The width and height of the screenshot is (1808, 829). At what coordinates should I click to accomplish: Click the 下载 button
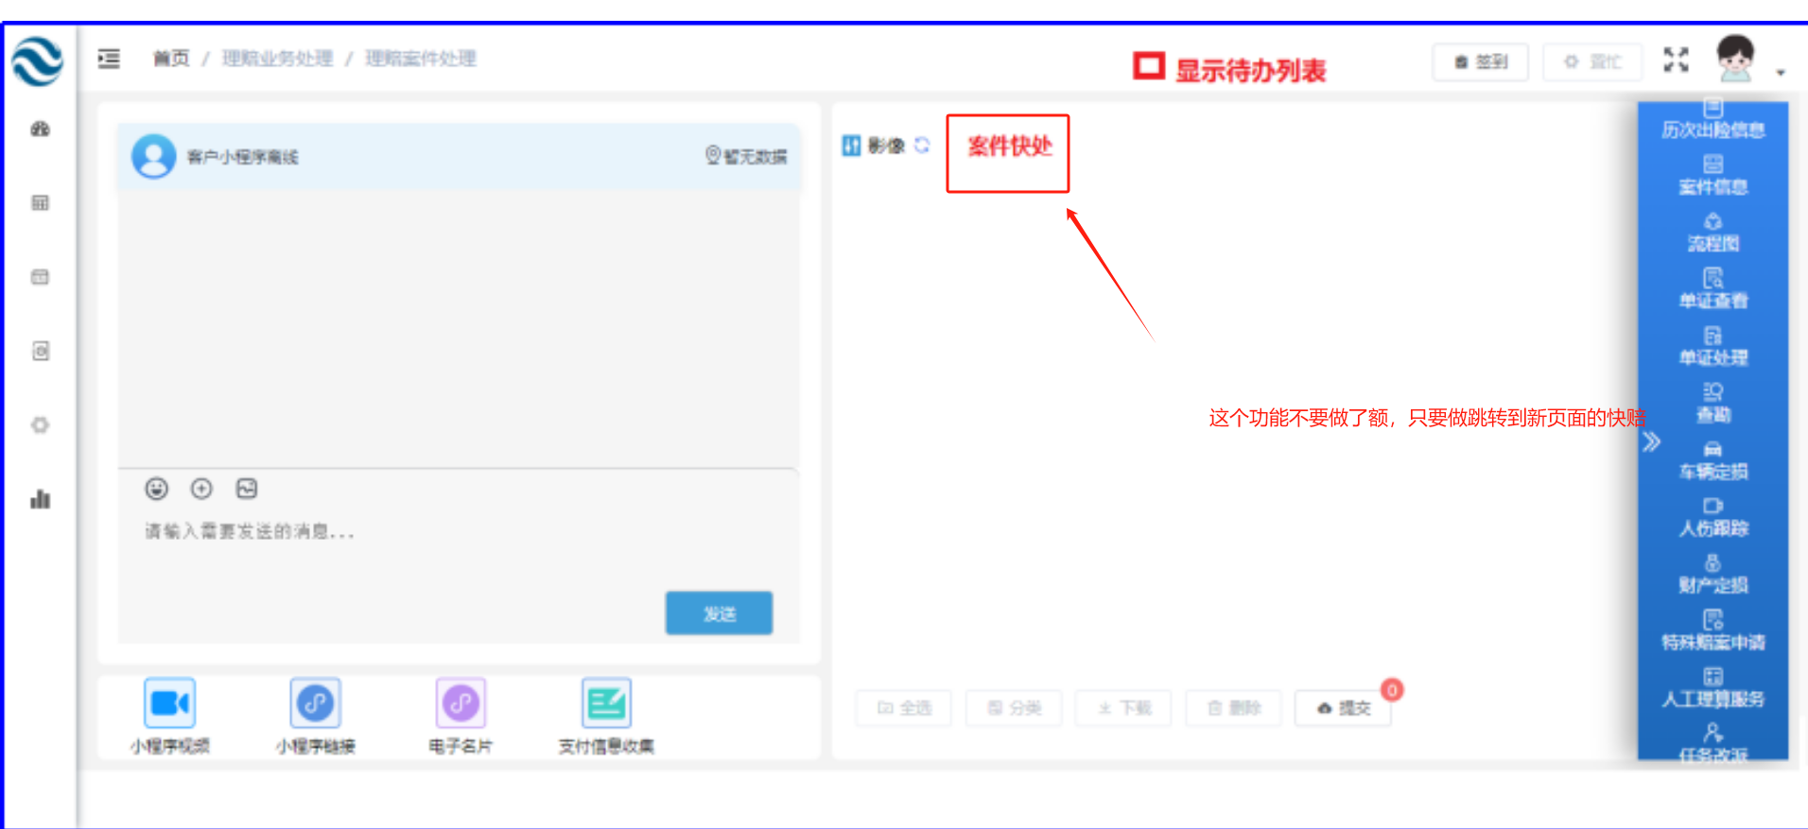click(1123, 708)
